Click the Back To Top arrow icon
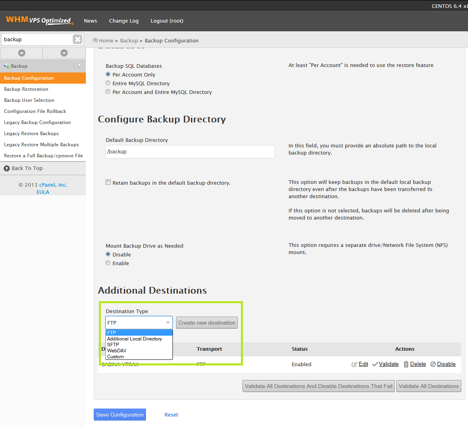This screenshot has width=468, height=428. click(x=7, y=168)
